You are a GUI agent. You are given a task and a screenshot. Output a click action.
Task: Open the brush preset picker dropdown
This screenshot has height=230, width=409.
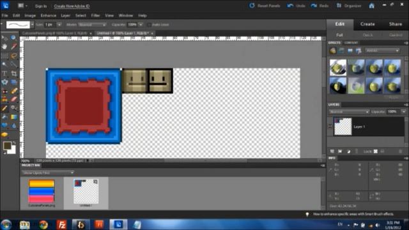[32, 25]
